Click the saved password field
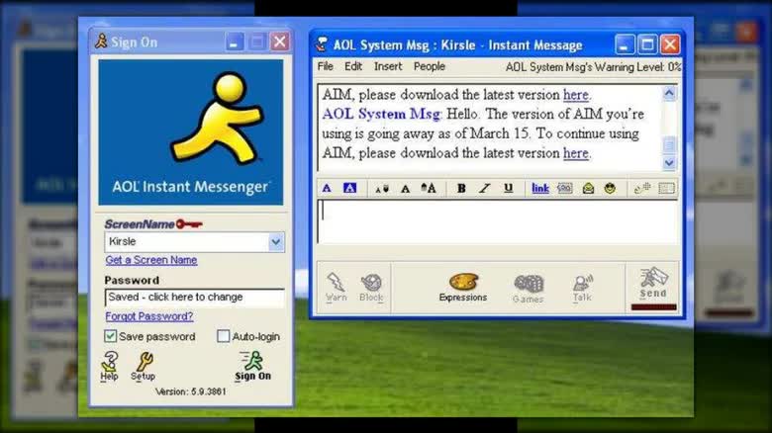Image resolution: width=772 pixels, height=433 pixels. pos(194,297)
